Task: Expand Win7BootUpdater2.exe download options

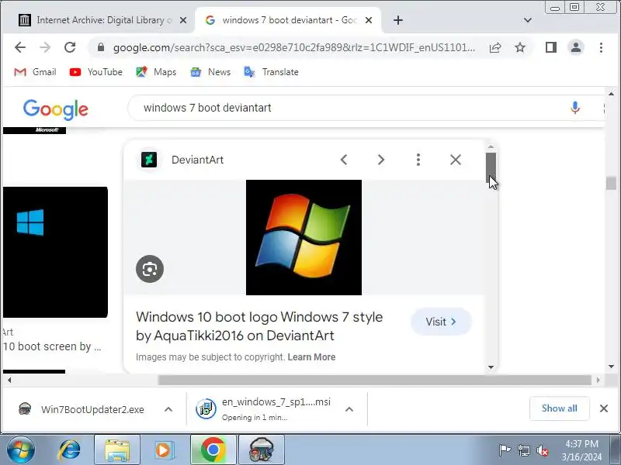Action: click(168, 409)
